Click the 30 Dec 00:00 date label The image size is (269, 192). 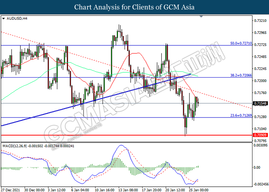point(34,190)
